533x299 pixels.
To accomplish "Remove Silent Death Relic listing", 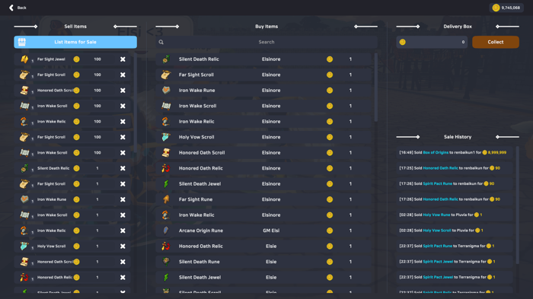I will point(123,168).
